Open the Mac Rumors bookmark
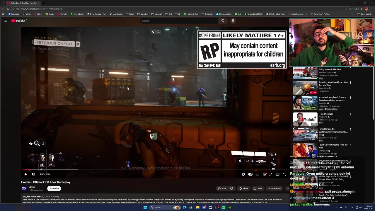375x211 pixels. 116,14
